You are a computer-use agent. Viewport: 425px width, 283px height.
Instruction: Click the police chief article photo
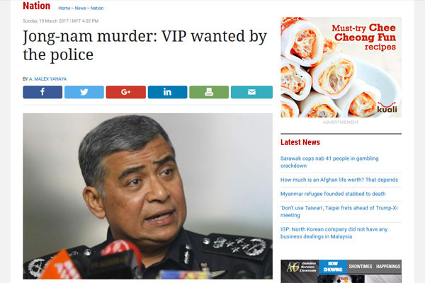coord(148,196)
